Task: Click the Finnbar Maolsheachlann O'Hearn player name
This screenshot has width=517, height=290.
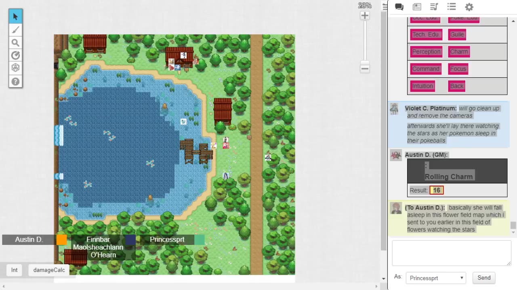Action: point(98,247)
